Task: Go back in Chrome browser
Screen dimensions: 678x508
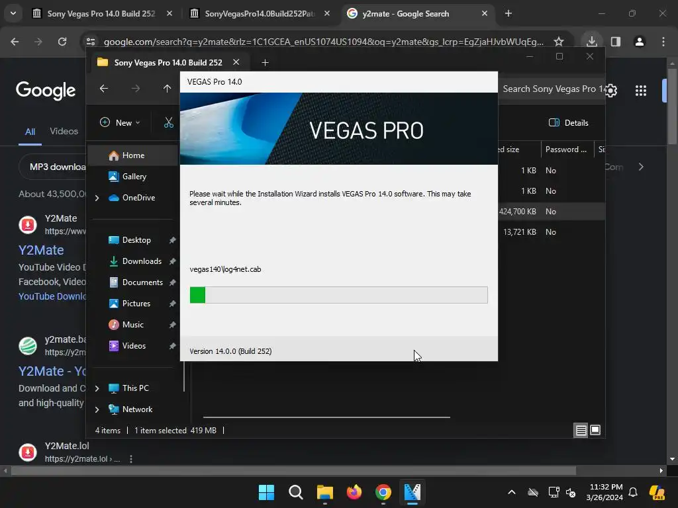Action: pyautogui.click(x=15, y=42)
